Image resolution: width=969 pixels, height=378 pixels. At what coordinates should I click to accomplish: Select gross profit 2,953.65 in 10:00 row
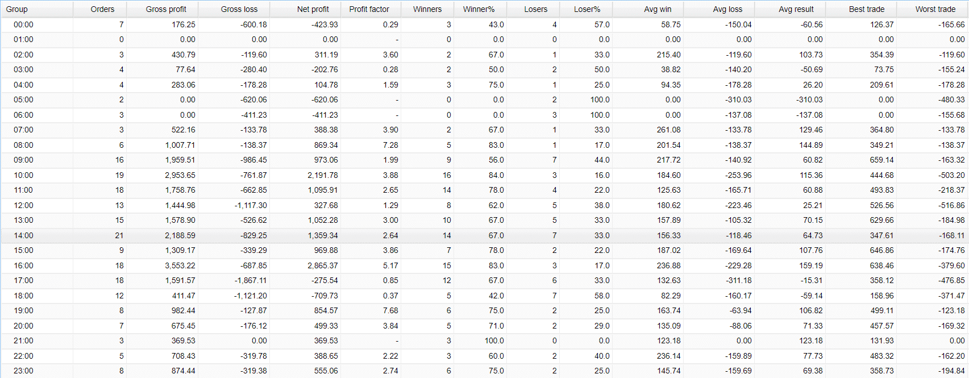tap(180, 175)
